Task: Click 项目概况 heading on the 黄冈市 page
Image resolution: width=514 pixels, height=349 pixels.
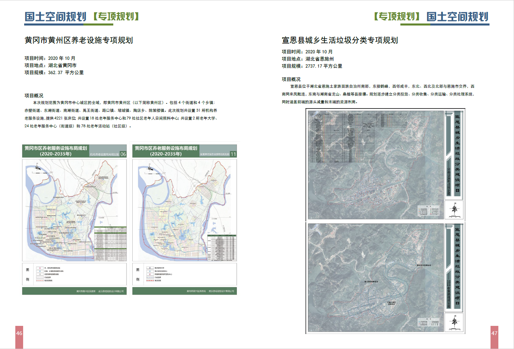Action: (34, 96)
